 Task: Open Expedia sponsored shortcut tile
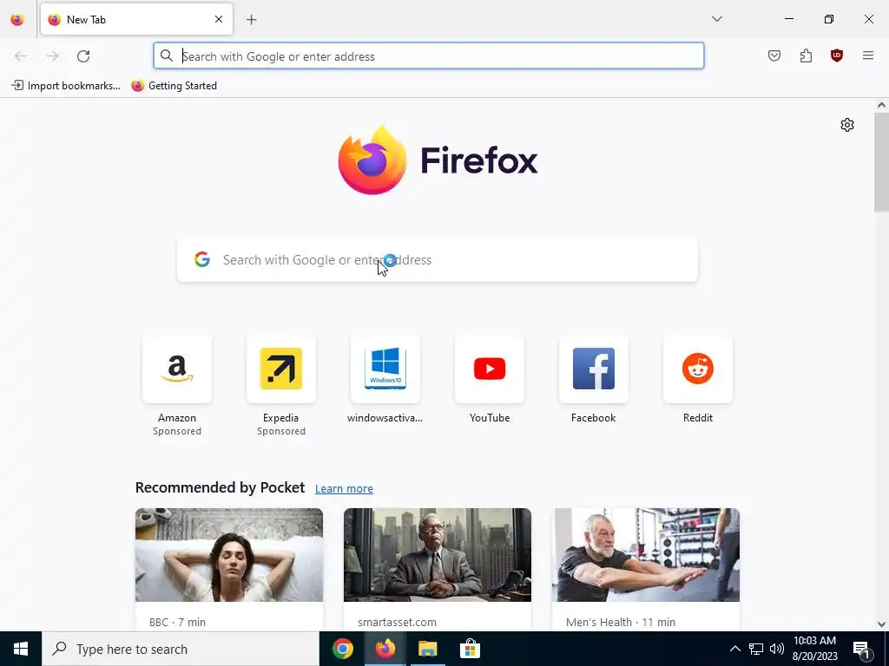tap(281, 369)
